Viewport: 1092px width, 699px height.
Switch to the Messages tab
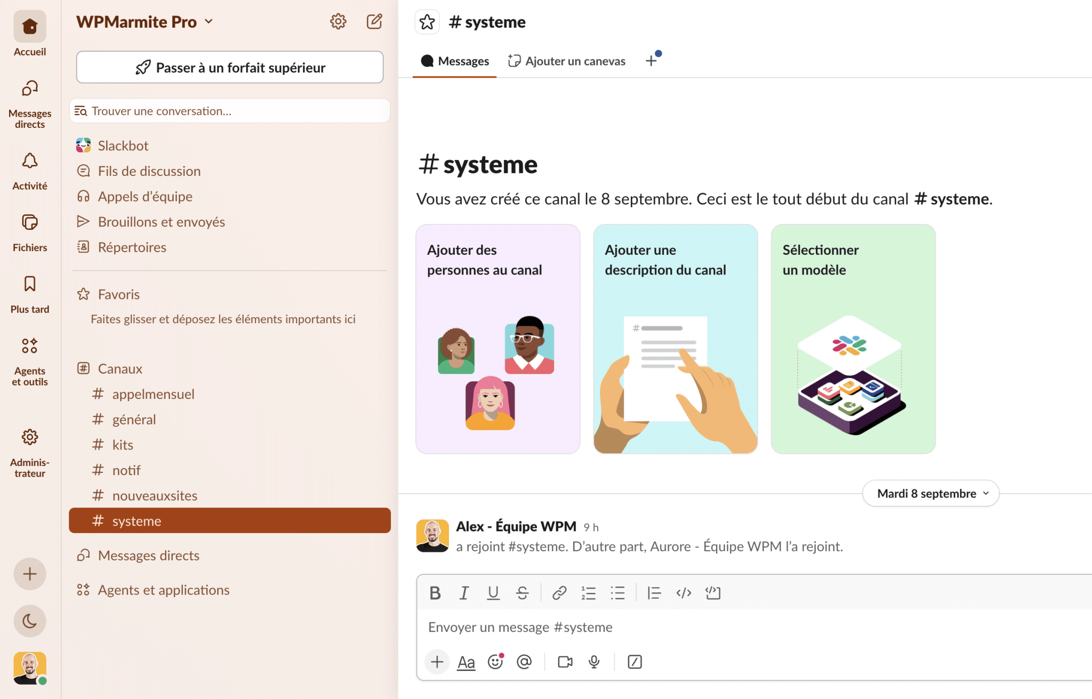(x=455, y=61)
